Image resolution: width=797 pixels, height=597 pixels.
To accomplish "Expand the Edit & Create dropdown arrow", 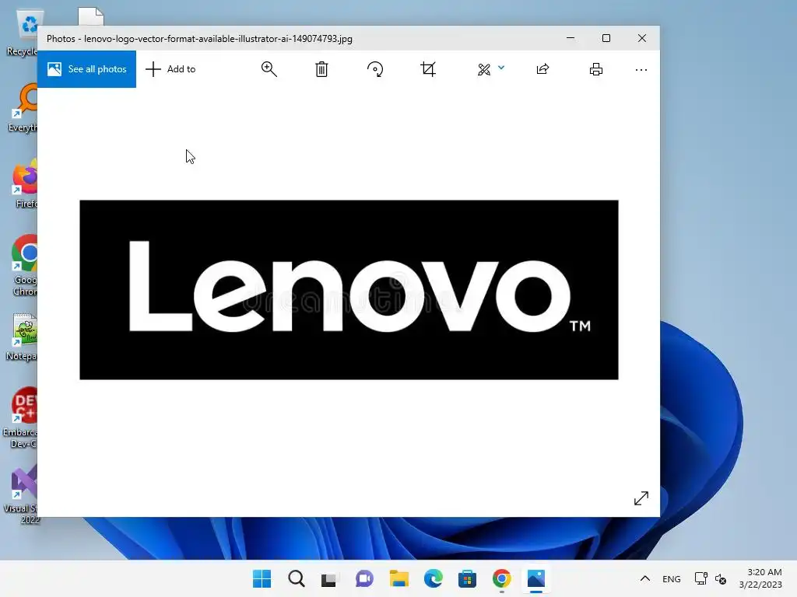I will point(501,68).
